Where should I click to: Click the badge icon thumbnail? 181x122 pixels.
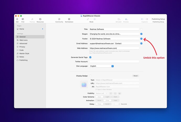click(84, 85)
